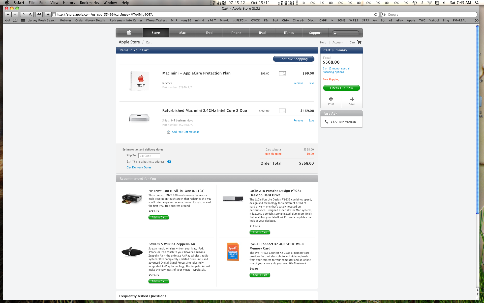Open the eBay bookmark

point(400,20)
